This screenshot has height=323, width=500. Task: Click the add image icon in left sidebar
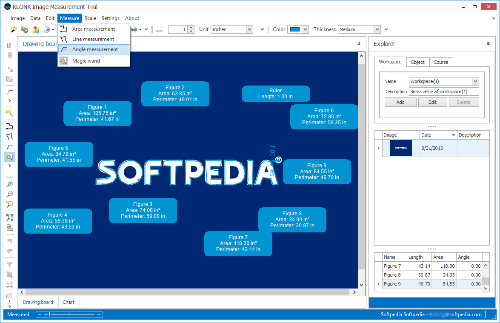pyautogui.click(x=10, y=228)
